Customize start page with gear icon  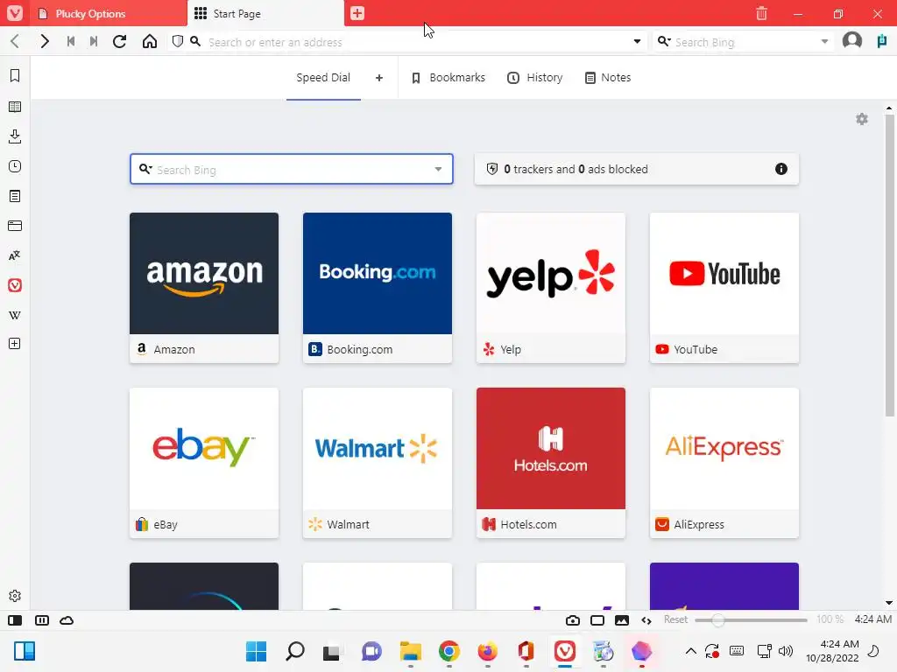coord(862,119)
